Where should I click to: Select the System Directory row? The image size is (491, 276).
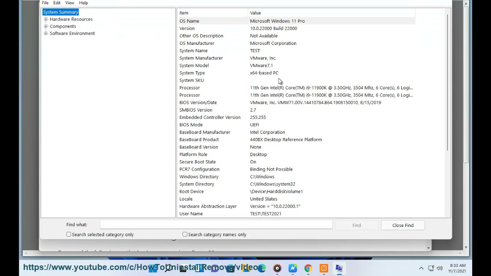coord(296,184)
